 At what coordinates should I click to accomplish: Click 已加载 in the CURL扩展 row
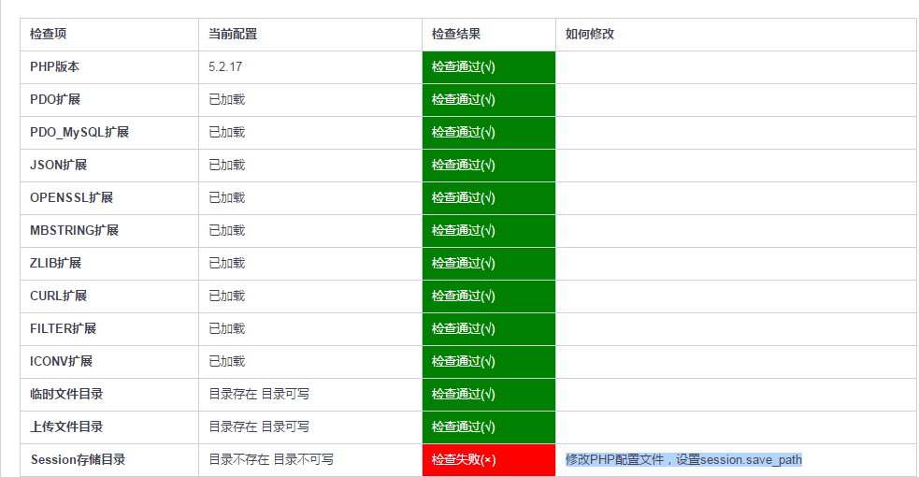click(227, 296)
